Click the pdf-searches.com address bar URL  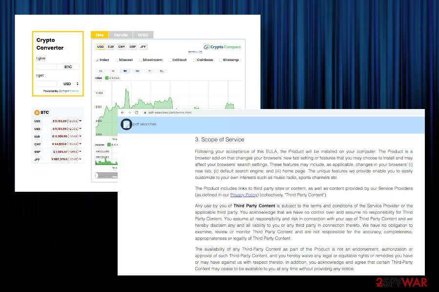pyautogui.click(x=170, y=112)
